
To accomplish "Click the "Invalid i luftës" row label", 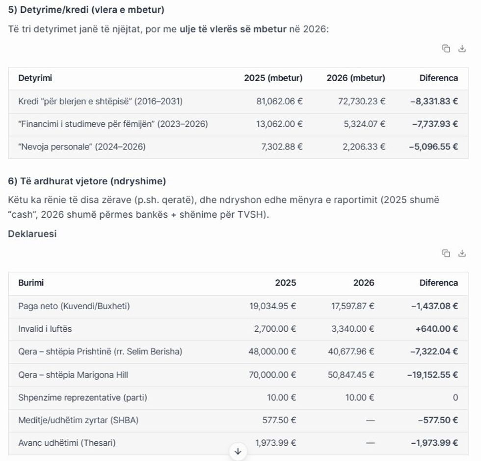I will pyautogui.click(x=45, y=329).
